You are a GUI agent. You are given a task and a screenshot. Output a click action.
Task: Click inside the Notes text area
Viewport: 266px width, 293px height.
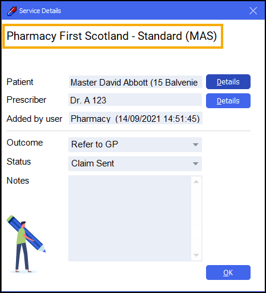[130, 218]
